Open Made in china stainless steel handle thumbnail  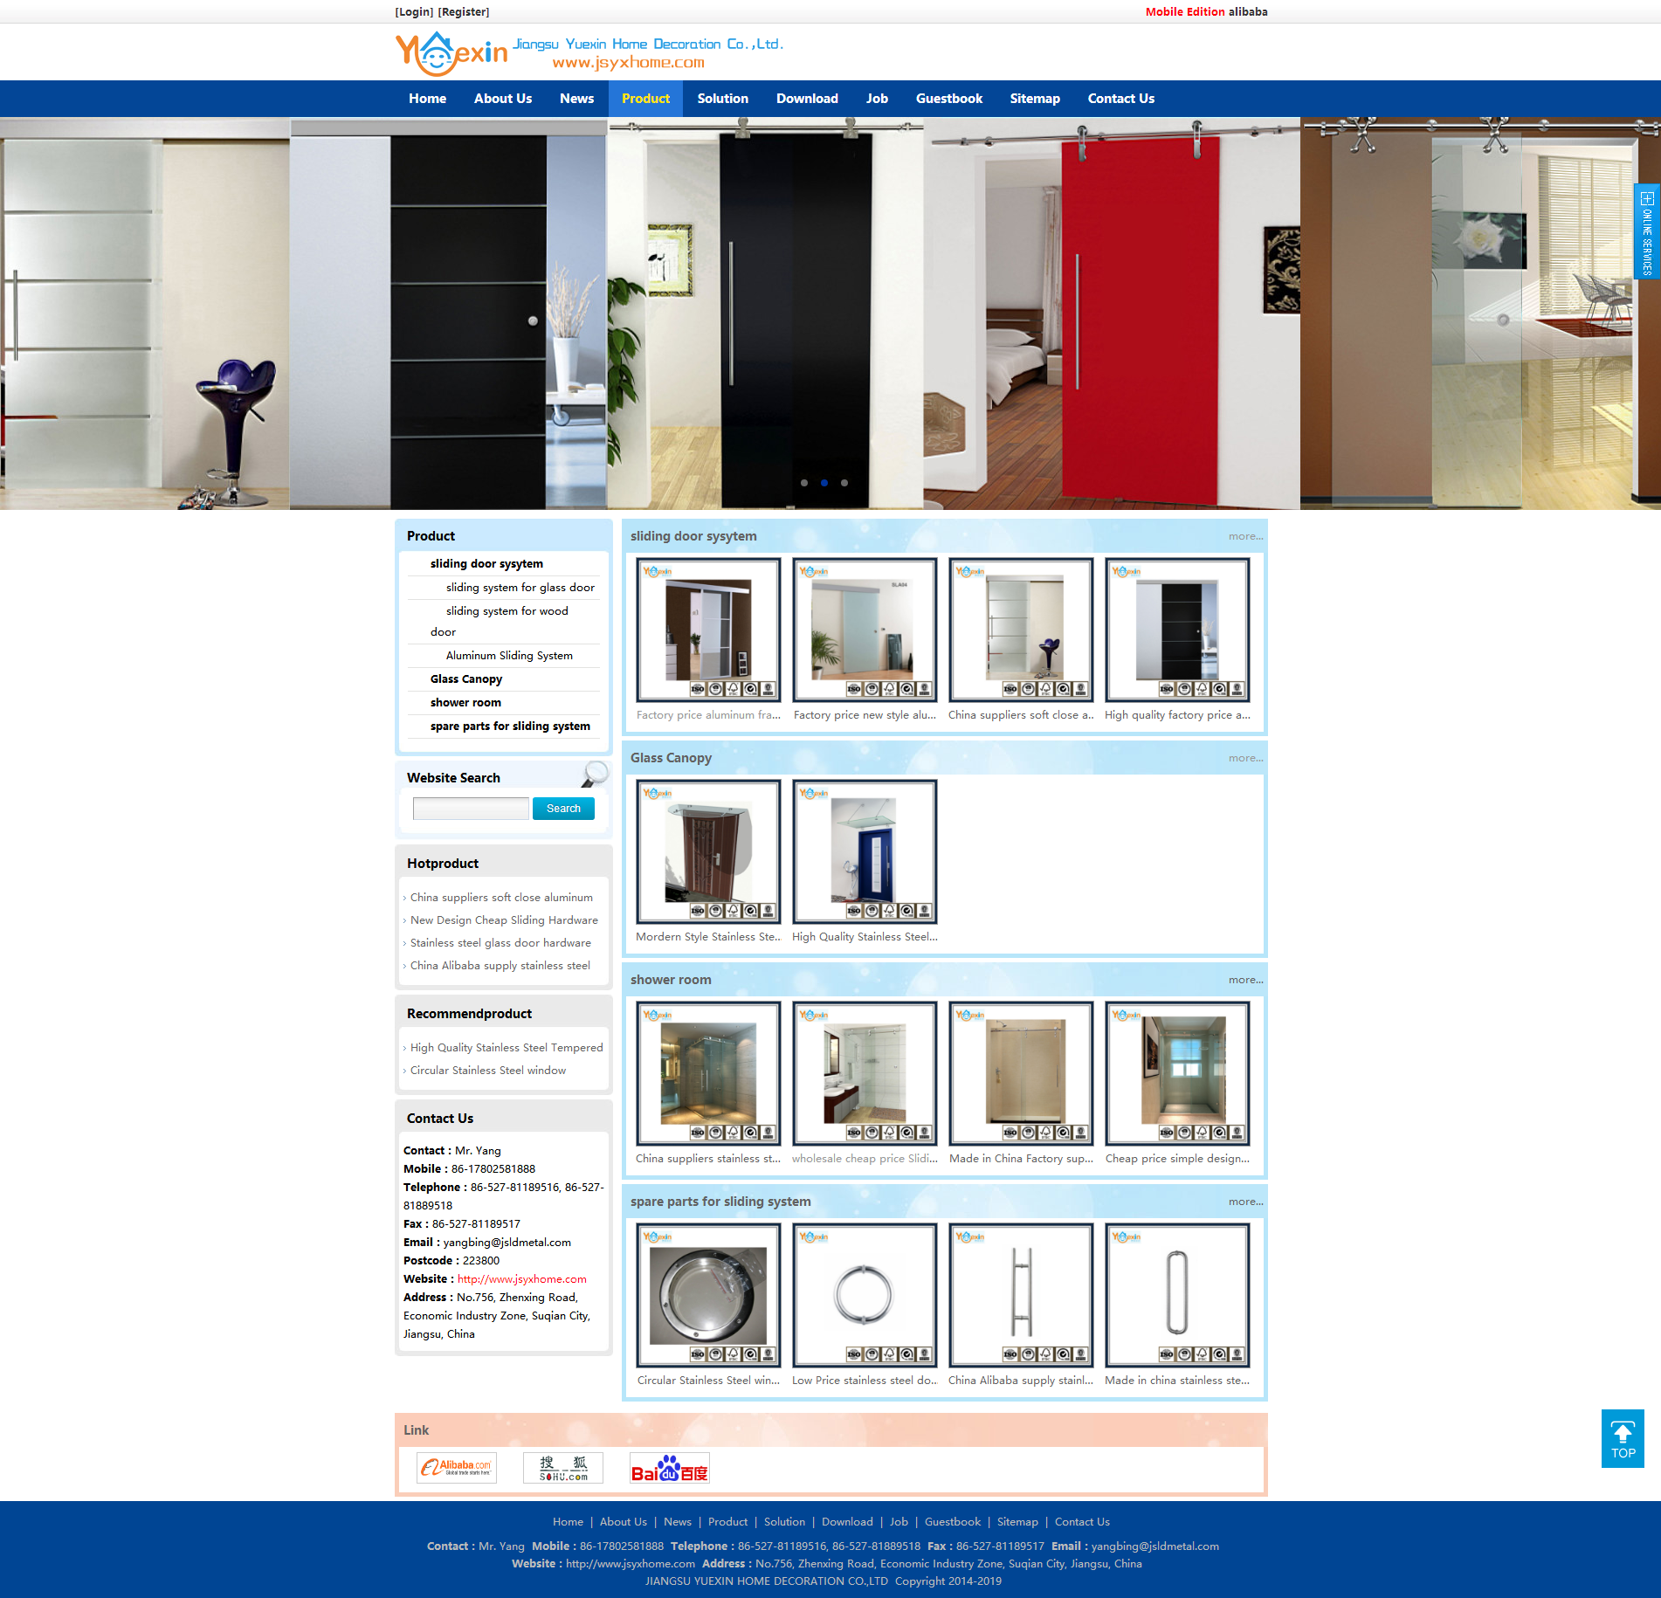pos(1177,1295)
